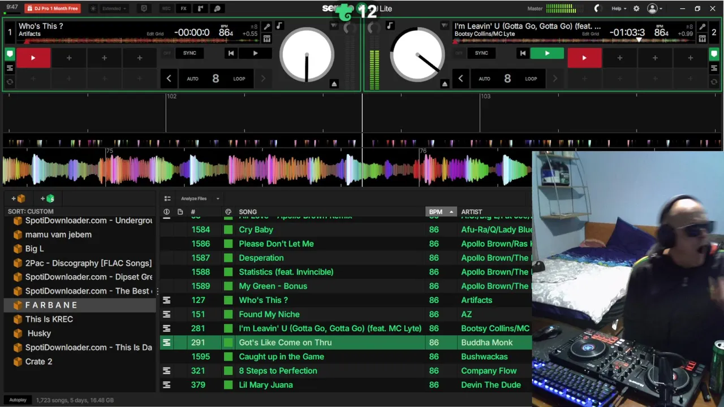
Task: Pause deck 2 green play button
Action: (x=547, y=53)
